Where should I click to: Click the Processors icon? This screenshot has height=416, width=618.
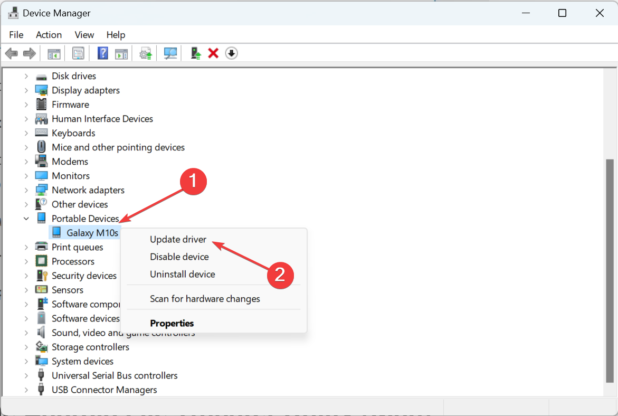[41, 261]
